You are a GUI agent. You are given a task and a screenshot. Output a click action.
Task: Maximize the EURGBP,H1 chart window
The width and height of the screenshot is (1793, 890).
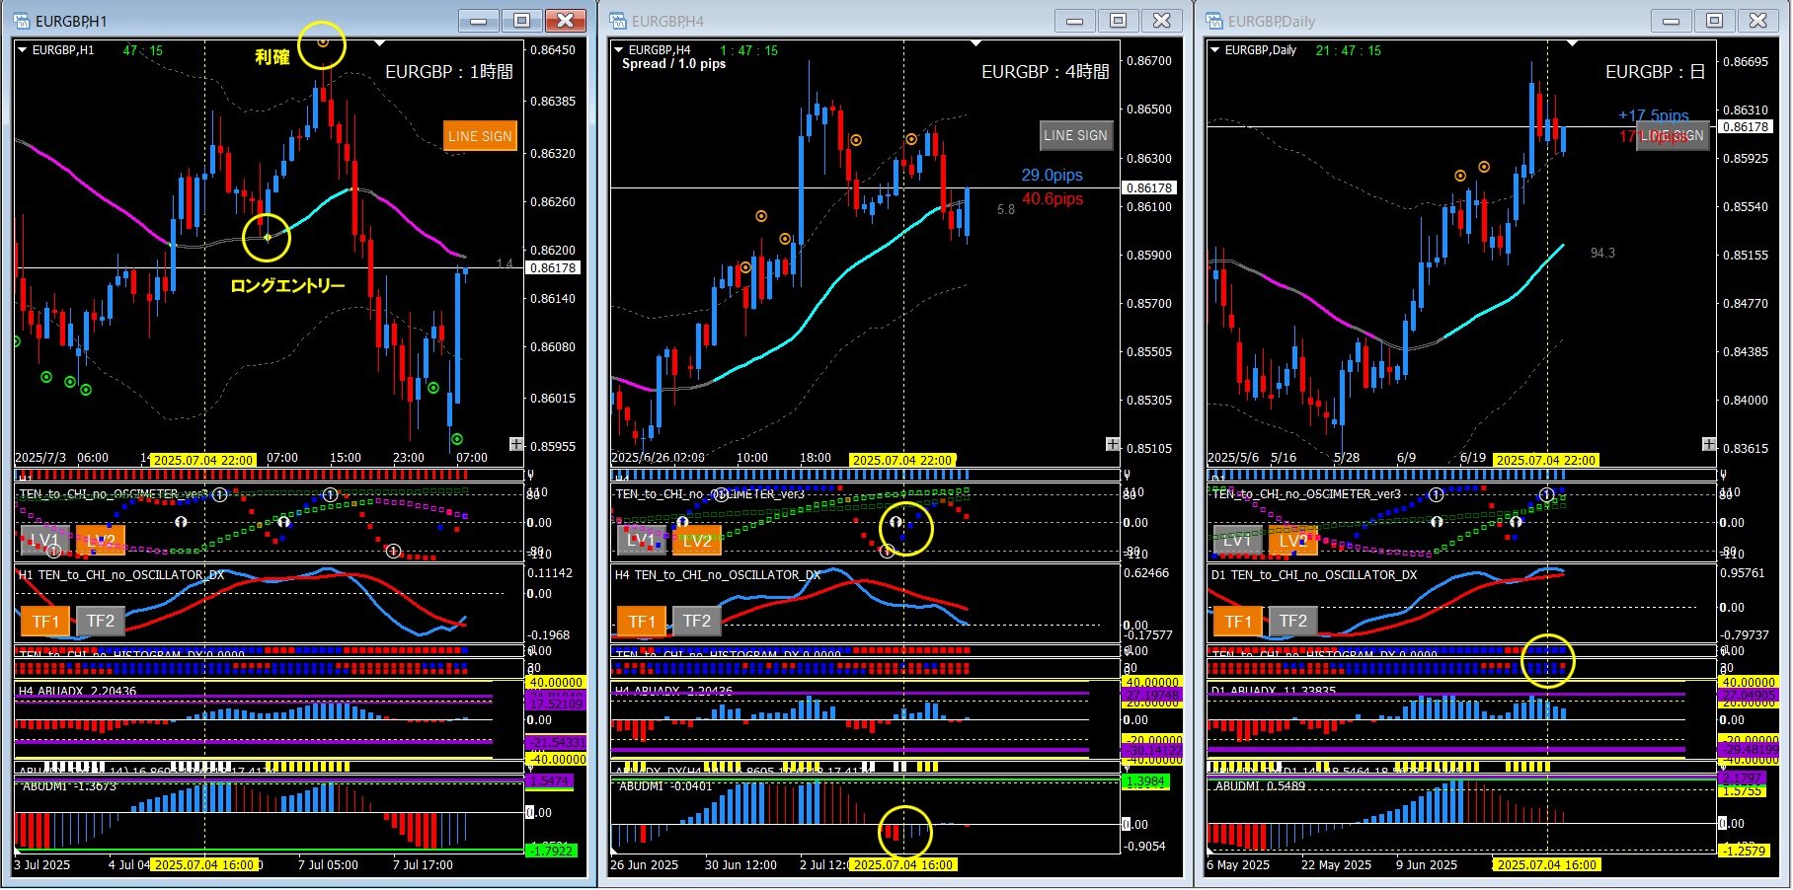tap(522, 21)
